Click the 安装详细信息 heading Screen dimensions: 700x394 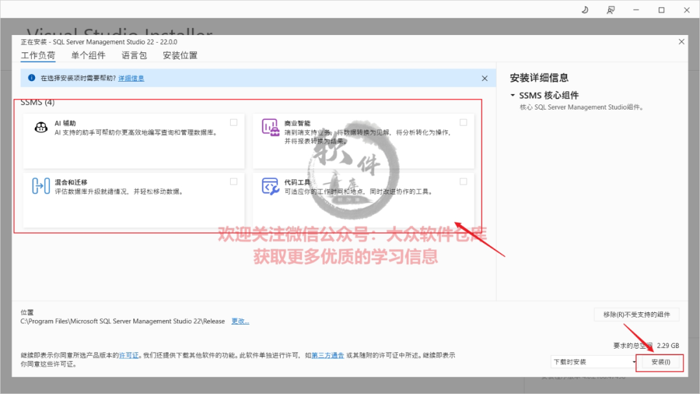pyautogui.click(x=539, y=78)
